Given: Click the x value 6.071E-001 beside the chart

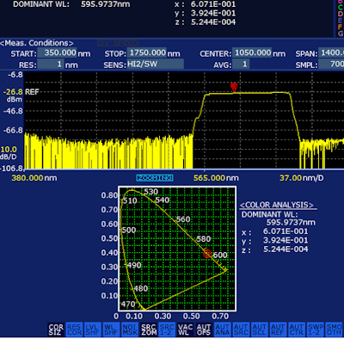Looking at the screenshot, I should [286, 231].
